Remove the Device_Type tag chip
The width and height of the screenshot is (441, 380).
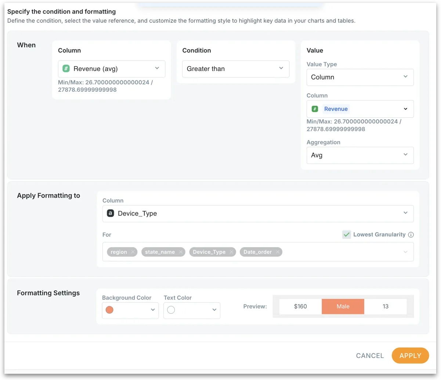(x=231, y=252)
